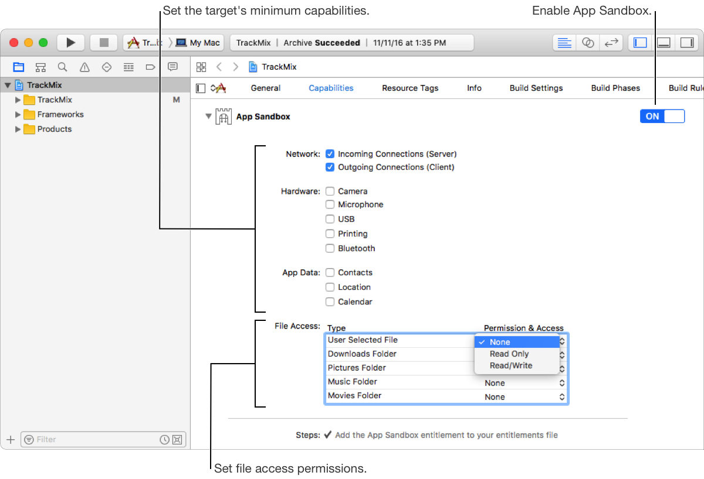Open the Movies Folder permission dropdown
Image resolution: width=704 pixels, height=479 pixels.
click(524, 397)
